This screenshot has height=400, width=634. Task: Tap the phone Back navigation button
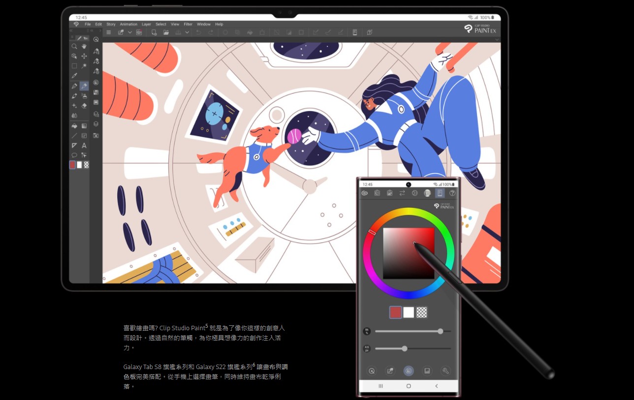(437, 386)
